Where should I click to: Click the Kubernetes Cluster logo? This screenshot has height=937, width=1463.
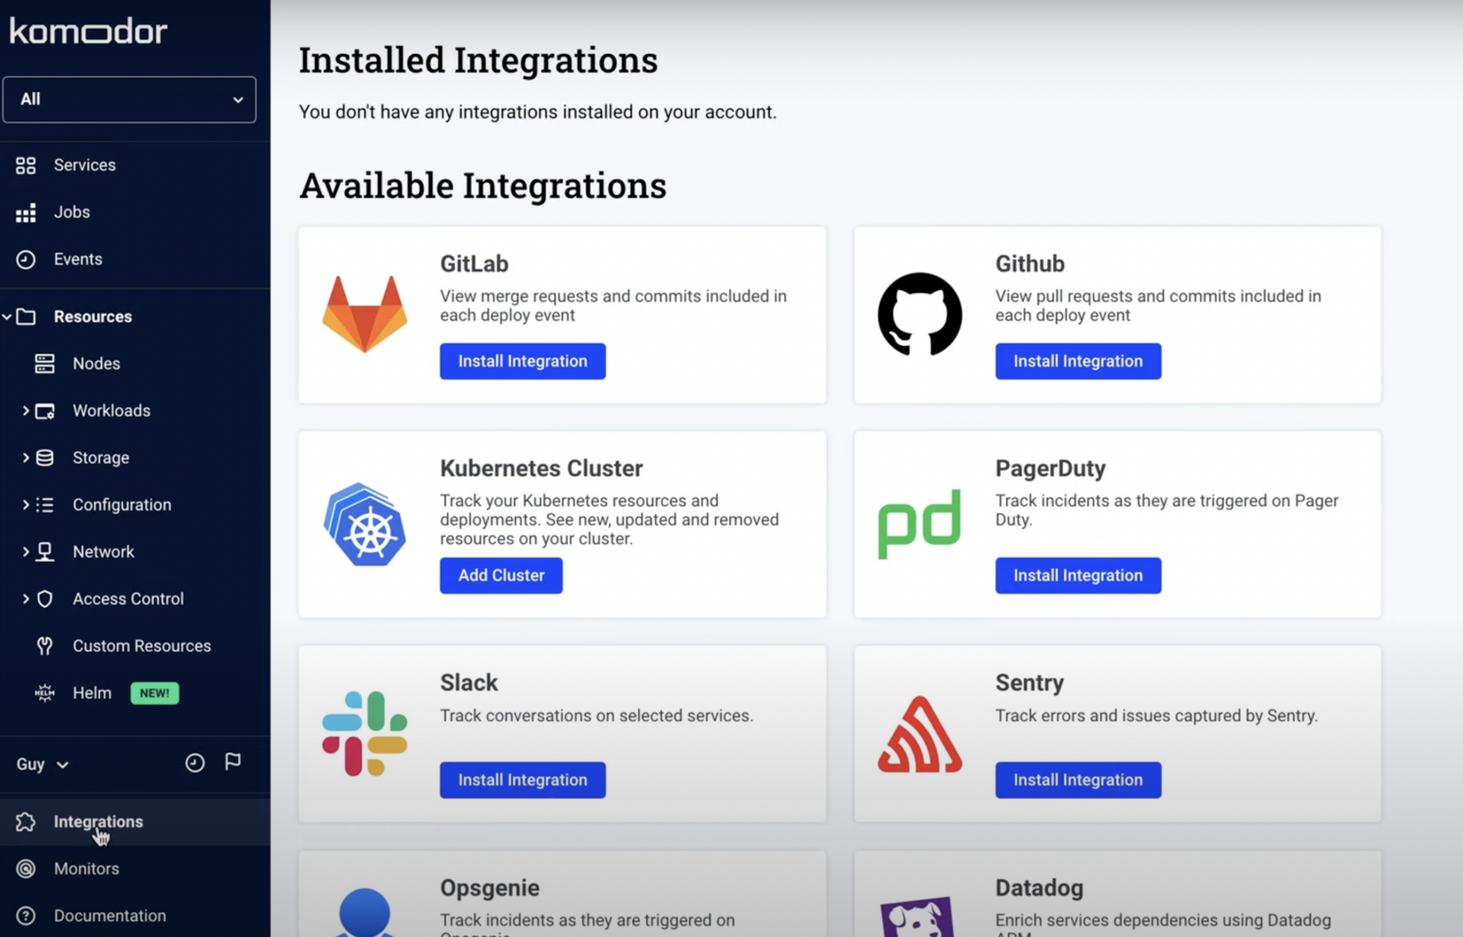click(365, 524)
